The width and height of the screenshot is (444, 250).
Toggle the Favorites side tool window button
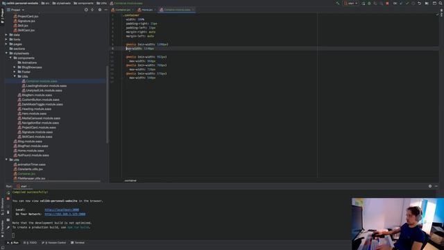(x=2, y=229)
